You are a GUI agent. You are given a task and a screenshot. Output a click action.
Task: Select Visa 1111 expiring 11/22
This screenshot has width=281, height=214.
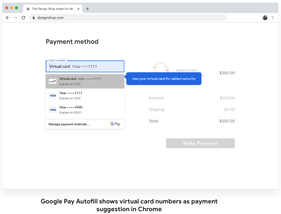[x=85, y=95]
